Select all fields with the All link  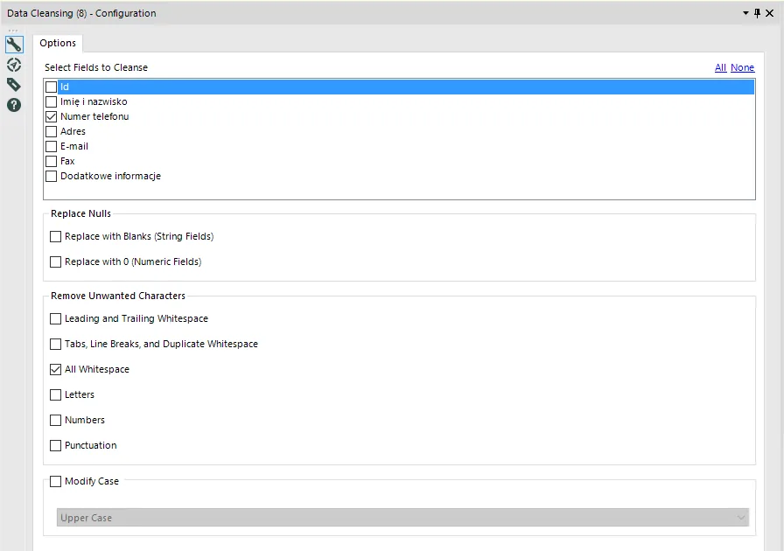click(x=720, y=67)
